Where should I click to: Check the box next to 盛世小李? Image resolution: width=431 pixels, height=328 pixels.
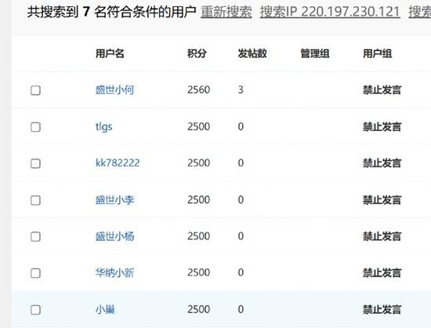click(x=35, y=200)
